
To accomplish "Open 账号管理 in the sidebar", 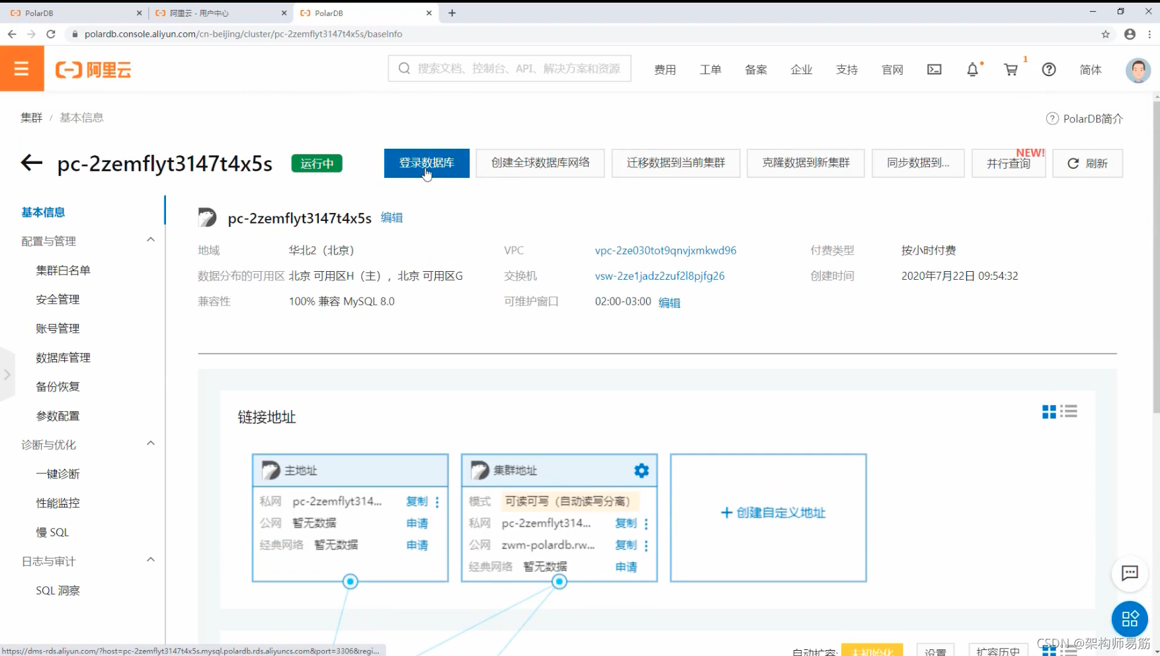I will point(58,328).
